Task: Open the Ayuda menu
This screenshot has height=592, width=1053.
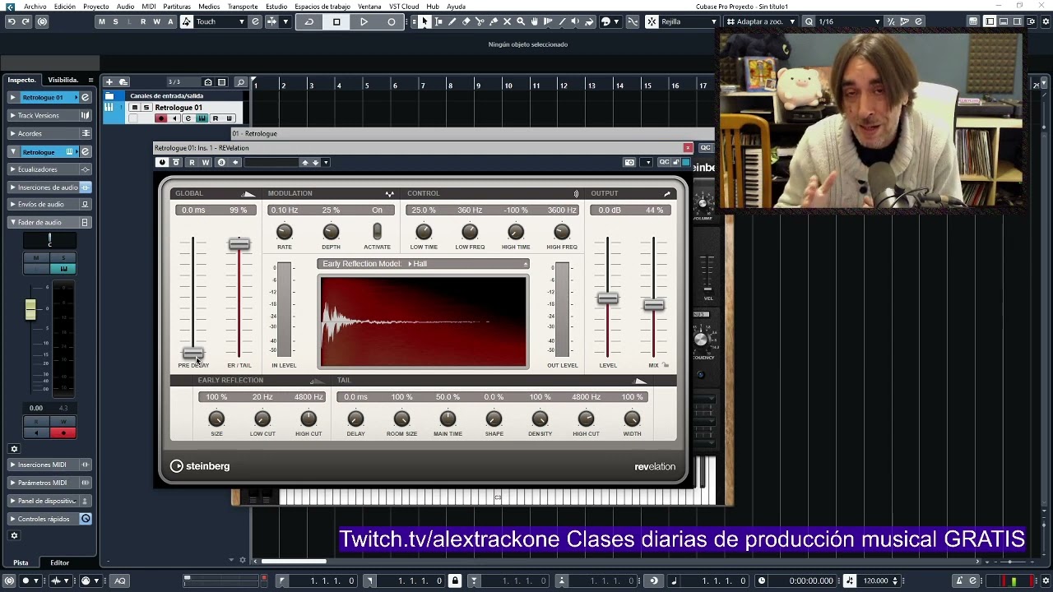Action: (456, 7)
